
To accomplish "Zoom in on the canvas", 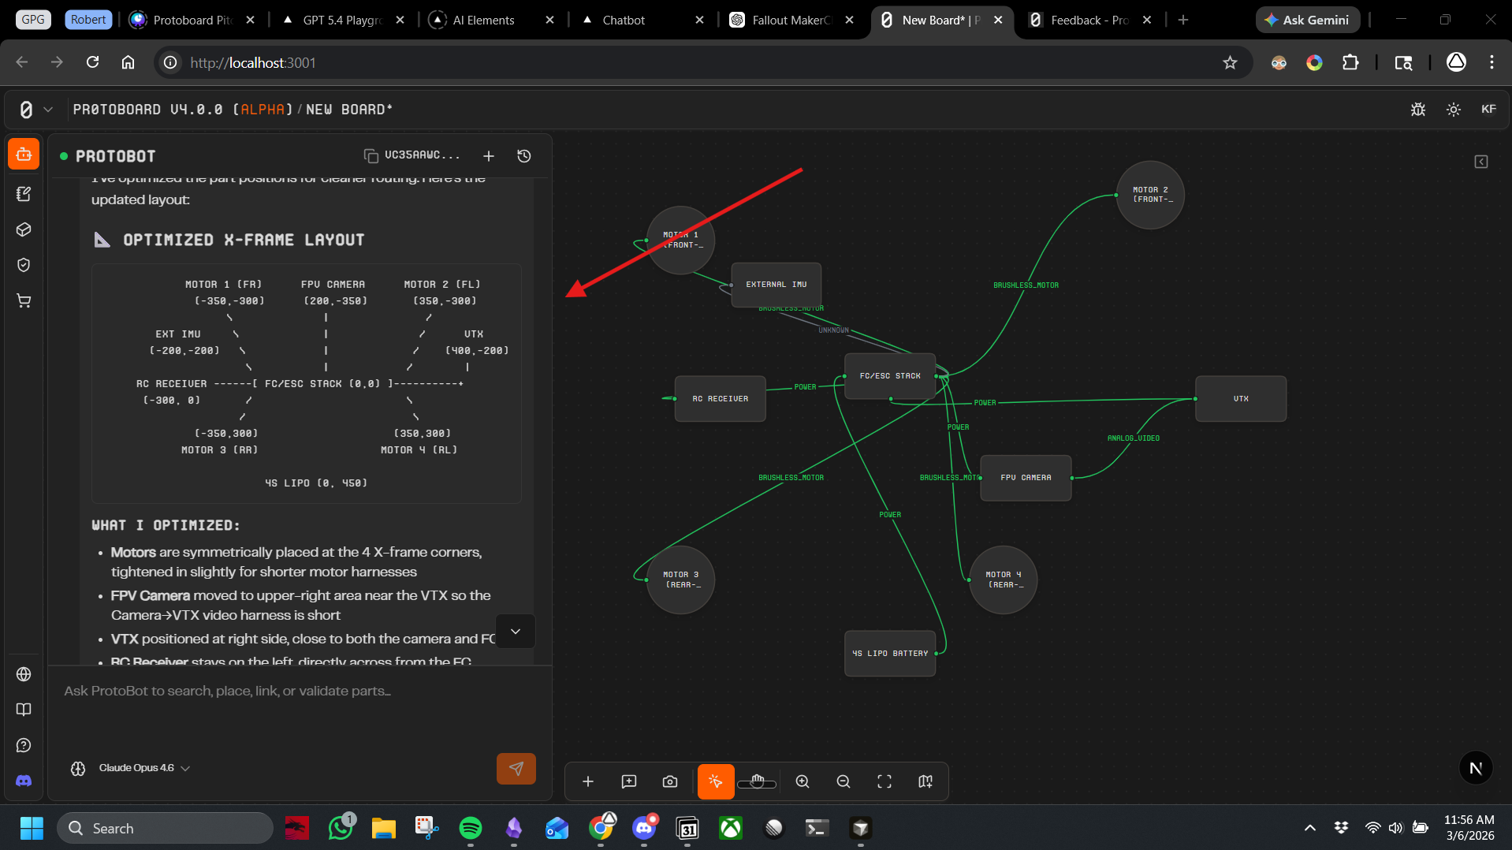I will (803, 781).
